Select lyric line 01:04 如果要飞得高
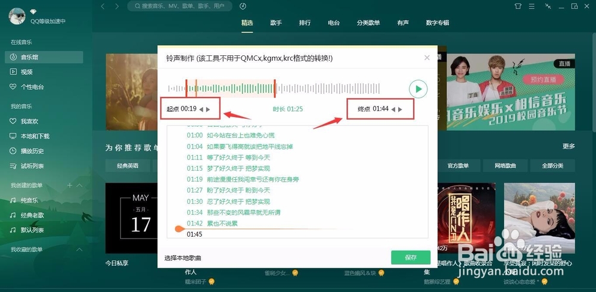596x292 pixels. [240, 146]
